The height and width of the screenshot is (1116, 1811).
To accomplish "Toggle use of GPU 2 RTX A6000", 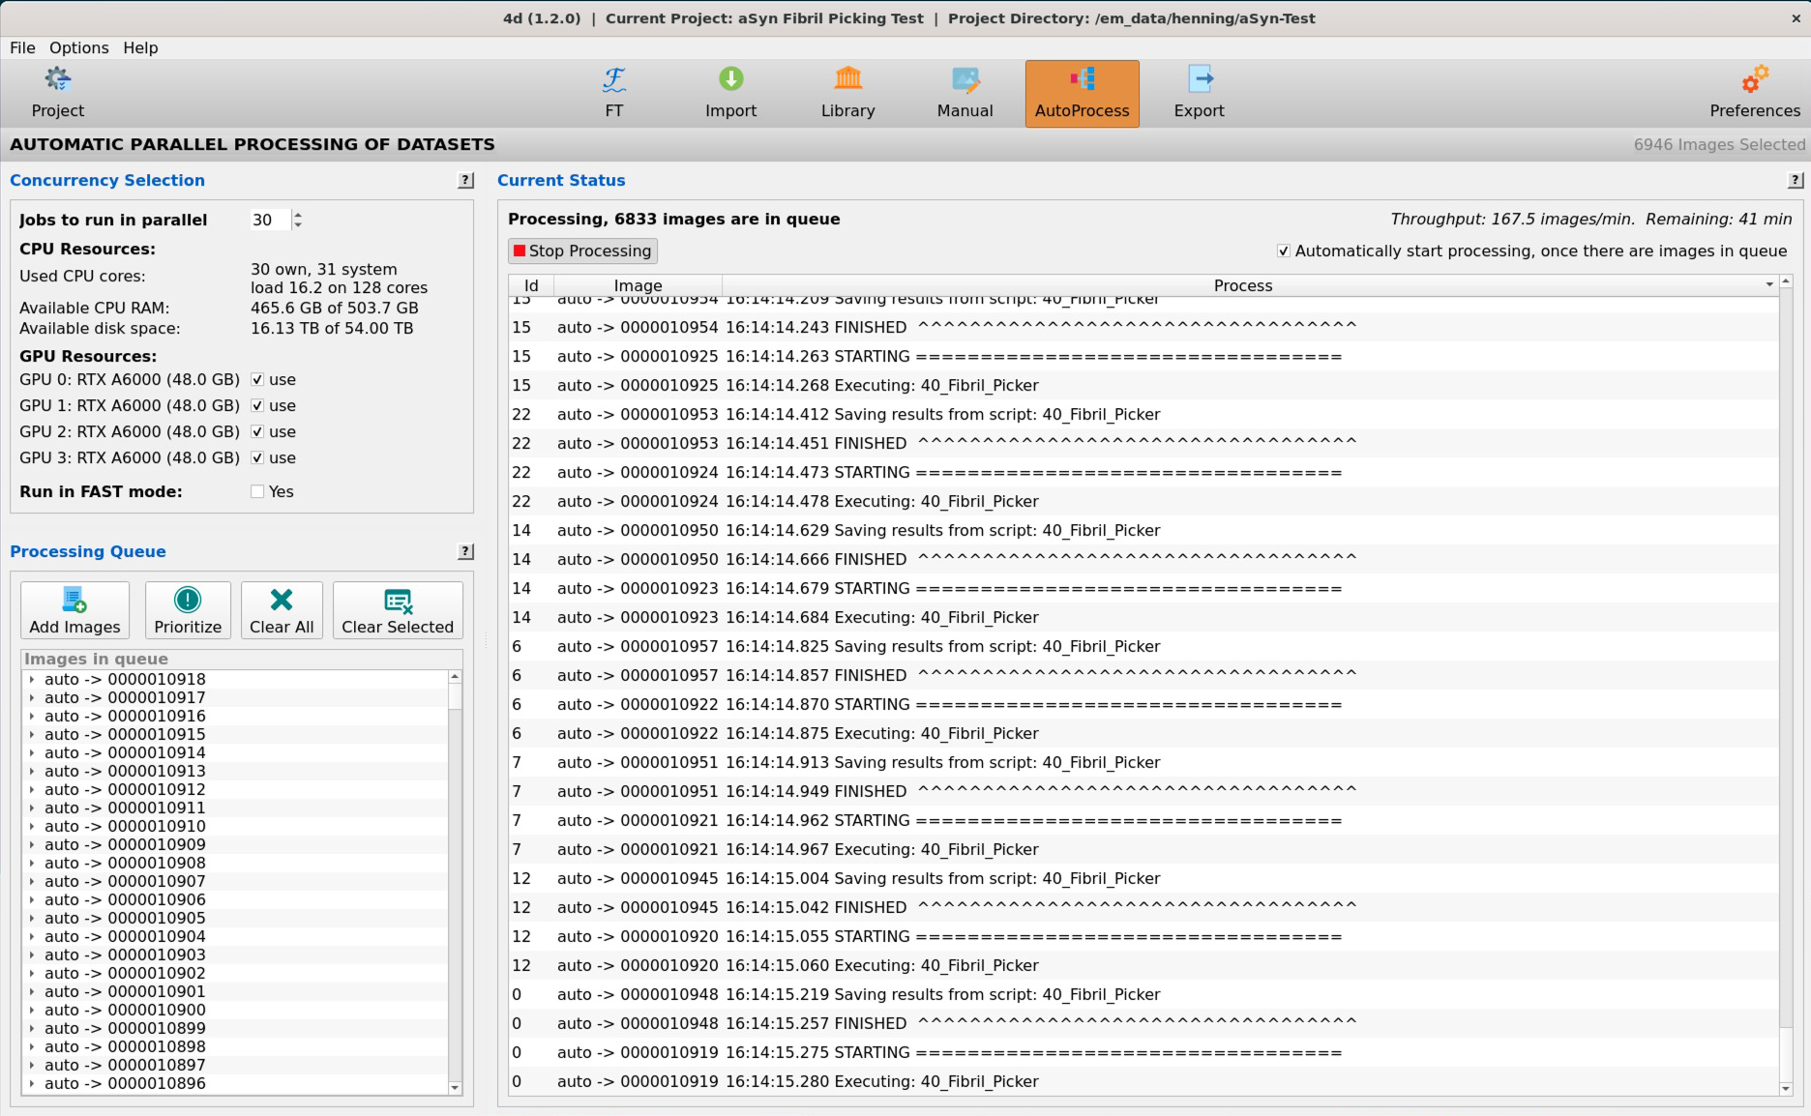I will coord(257,431).
